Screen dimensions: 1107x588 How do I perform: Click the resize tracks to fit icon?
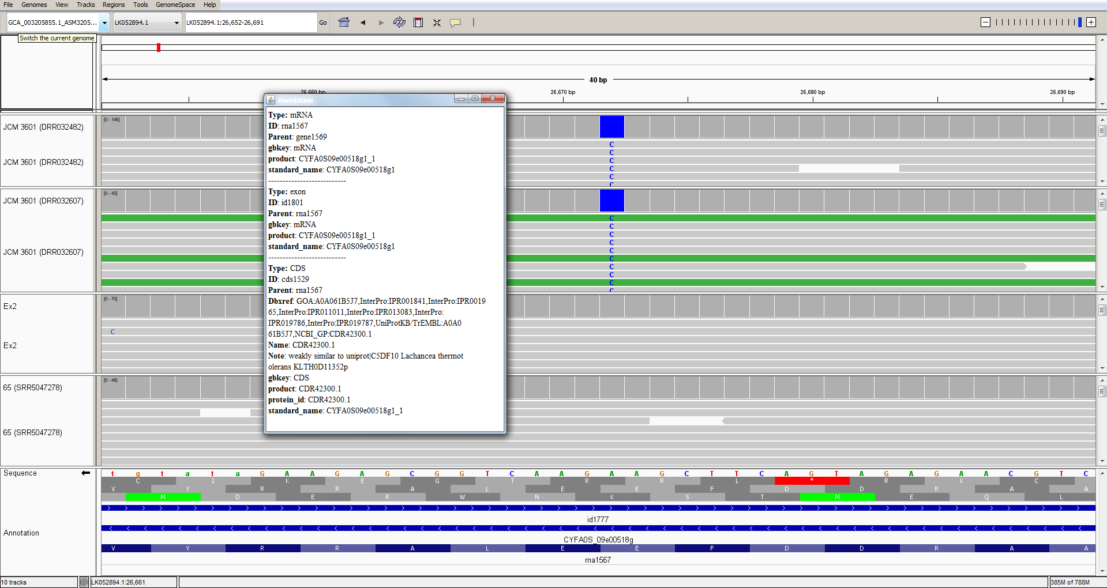(437, 22)
